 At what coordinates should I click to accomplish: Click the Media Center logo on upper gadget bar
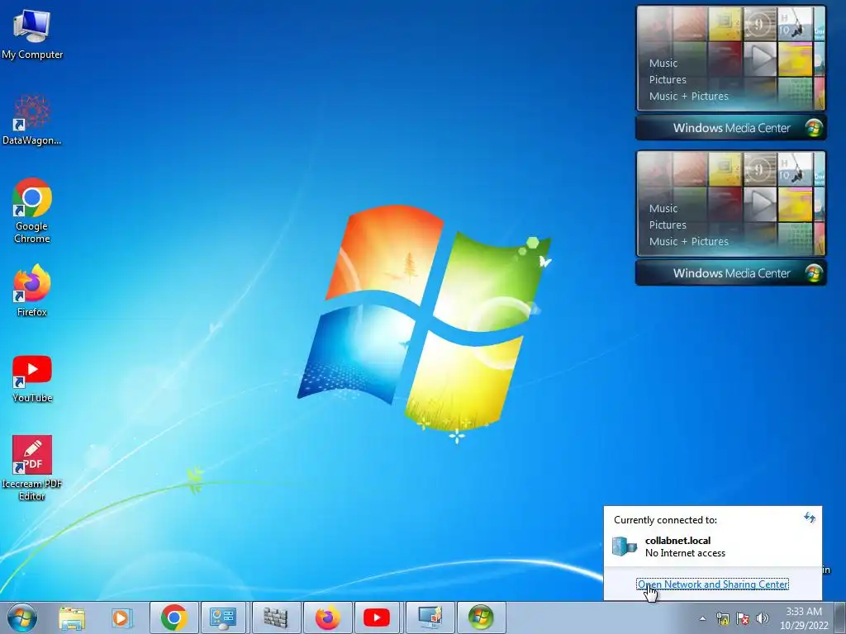[x=814, y=128]
